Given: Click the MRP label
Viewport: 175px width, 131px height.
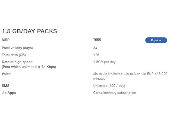Looking at the screenshot, I should 6,40.
